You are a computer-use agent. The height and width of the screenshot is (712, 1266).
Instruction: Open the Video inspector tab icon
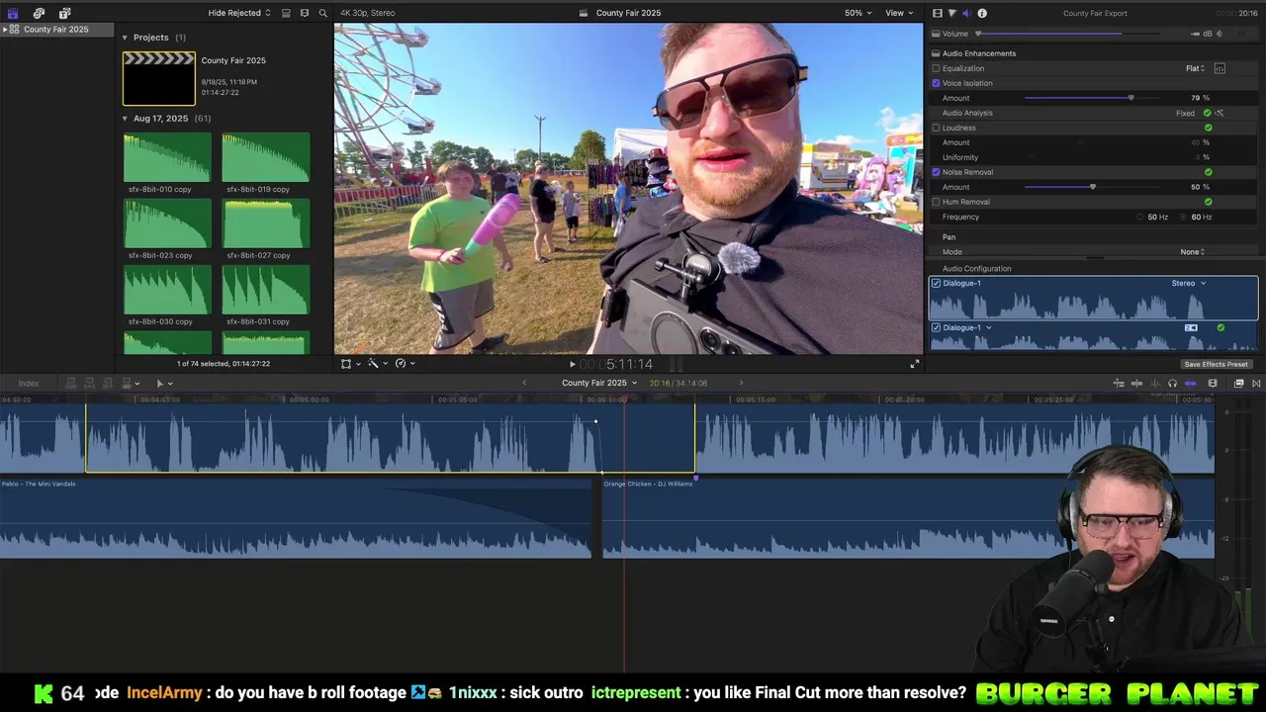938,13
